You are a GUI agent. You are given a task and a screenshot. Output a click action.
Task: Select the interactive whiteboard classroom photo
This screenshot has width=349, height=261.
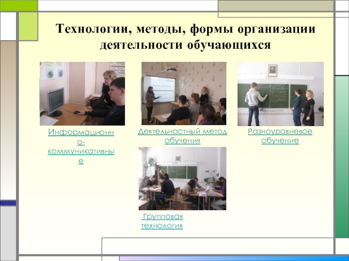point(184,94)
